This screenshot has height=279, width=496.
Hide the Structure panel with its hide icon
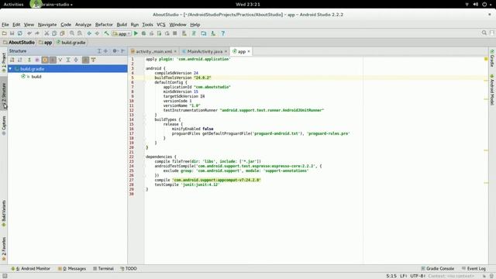pos(123,51)
